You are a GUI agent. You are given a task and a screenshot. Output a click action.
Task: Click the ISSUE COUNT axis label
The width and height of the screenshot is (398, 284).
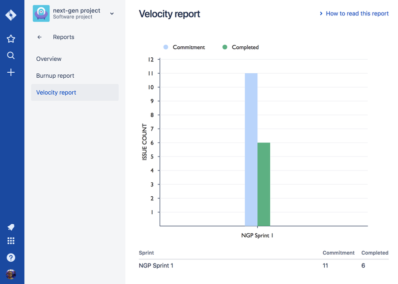click(145, 142)
